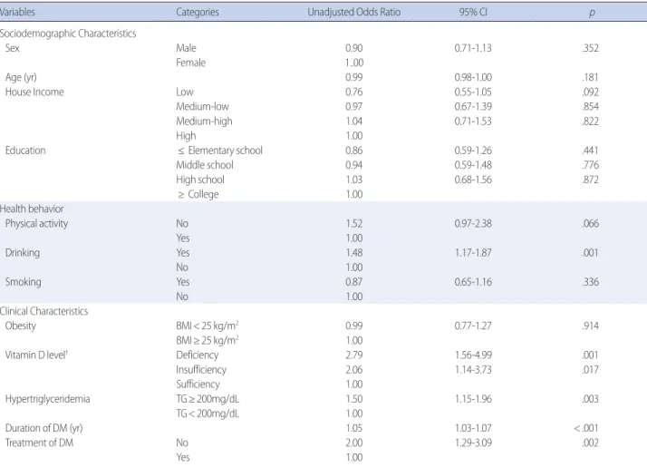This screenshot has height=467, width=647.
Task: Select the 'Drinking' variable label
Action: click(23, 253)
